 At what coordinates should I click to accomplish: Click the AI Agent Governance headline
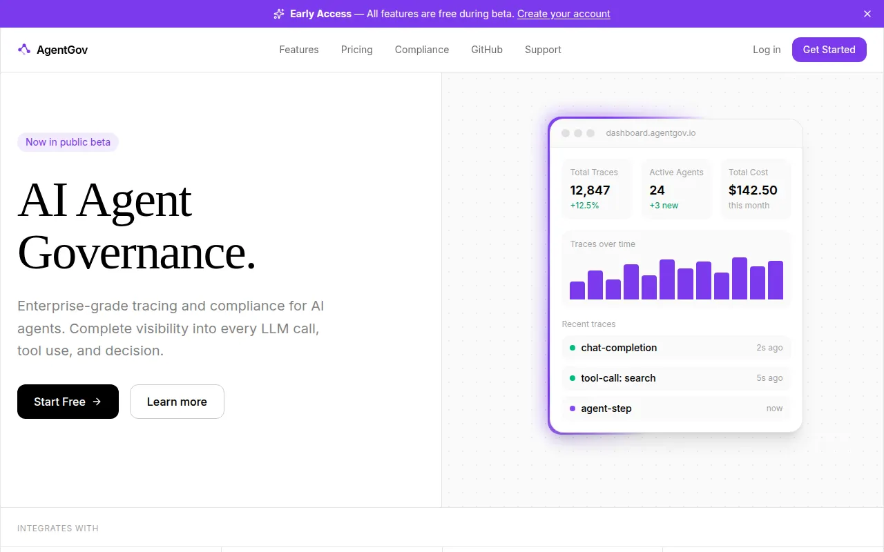click(x=137, y=226)
